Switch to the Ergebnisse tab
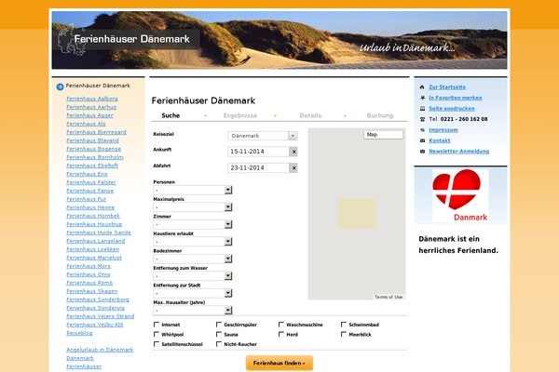This screenshot has height=372, width=559. pos(240,115)
